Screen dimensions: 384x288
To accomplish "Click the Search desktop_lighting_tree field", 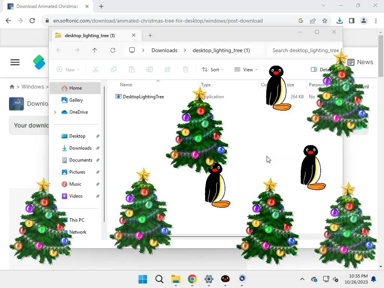I will (x=306, y=50).
